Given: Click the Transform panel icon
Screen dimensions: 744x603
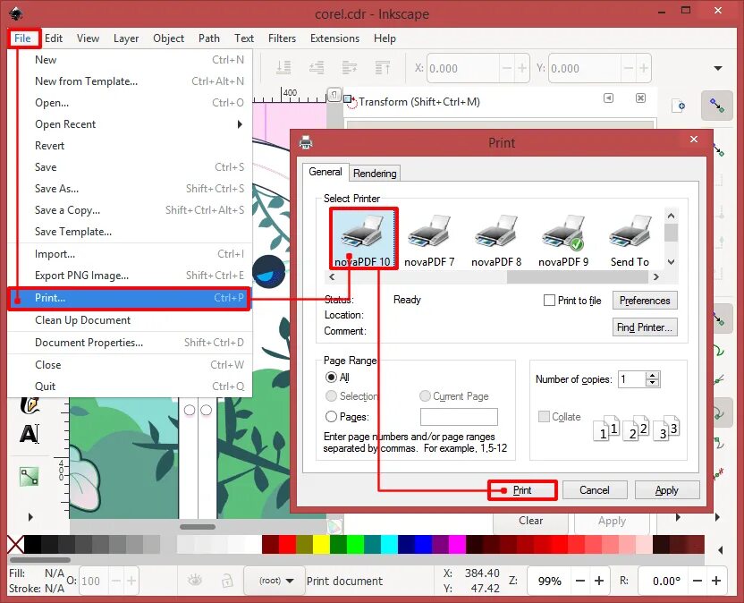Looking at the screenshot, I should (x=351, y=102).
